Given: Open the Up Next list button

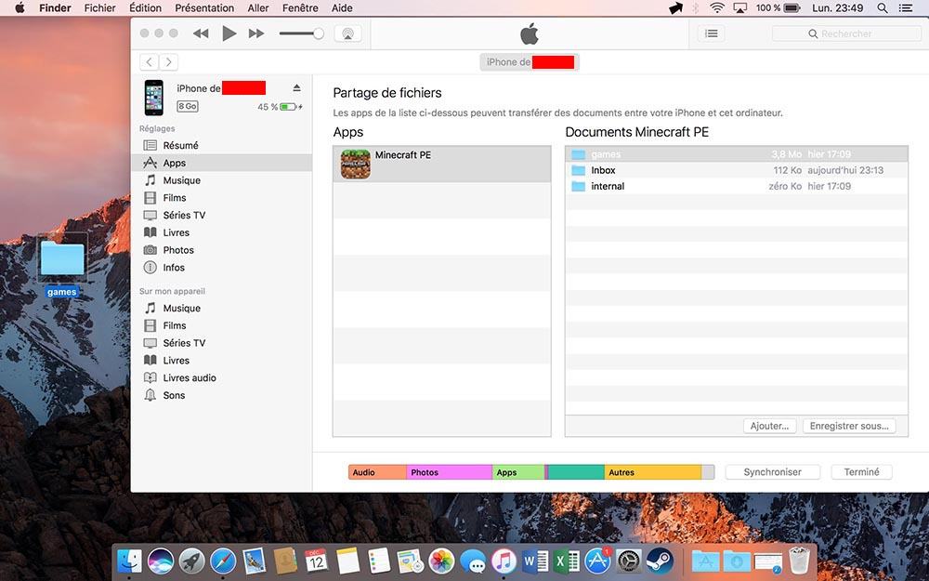Looking at the screenshot, I should (x=711, y=33).
